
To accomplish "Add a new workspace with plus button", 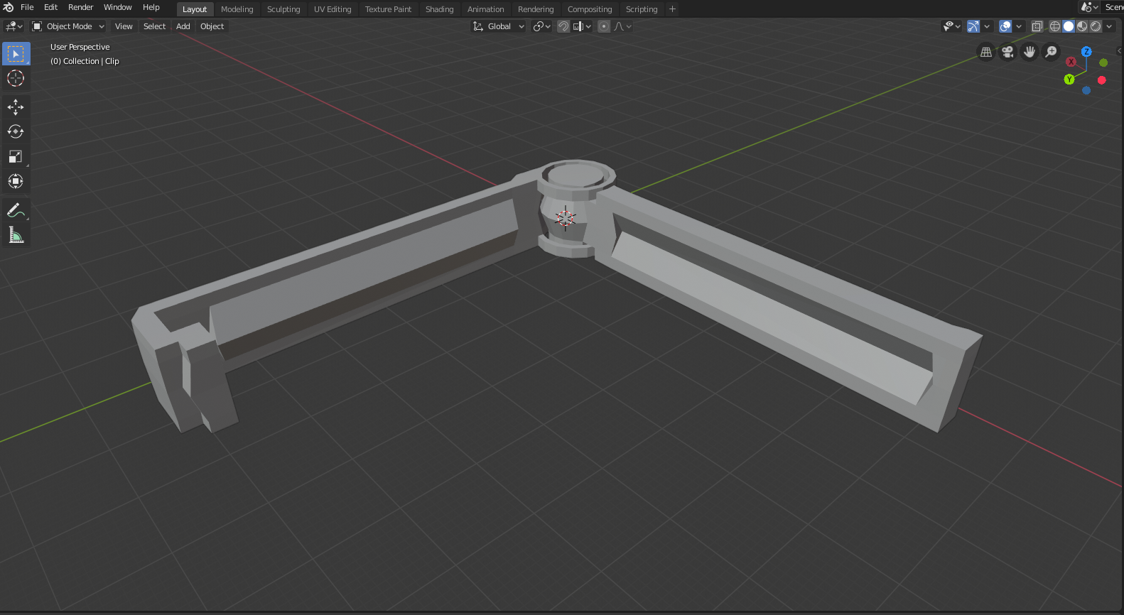I will 672,9.
